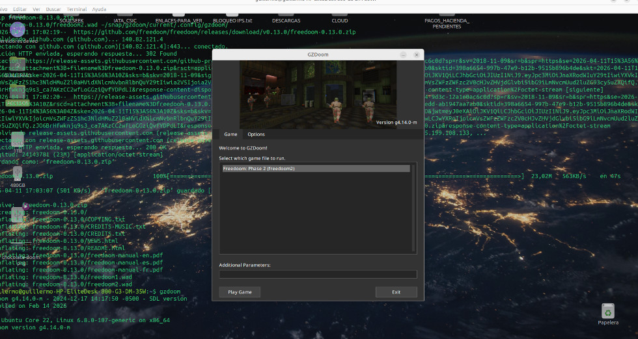Focus the Additional Parameters text field
The image size is (638, 339).
(x=318, y=275)
